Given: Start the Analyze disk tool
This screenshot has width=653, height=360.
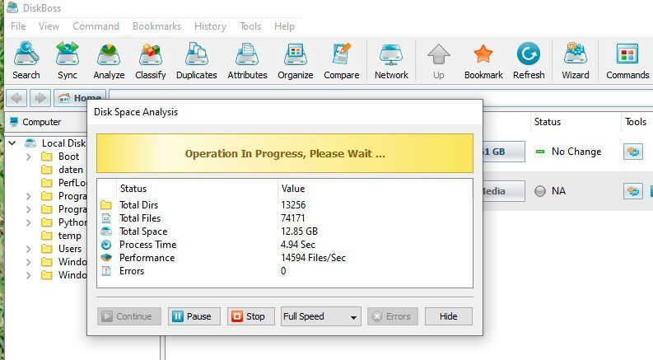Looking at the screenshot, I should [x=109, y=61].
